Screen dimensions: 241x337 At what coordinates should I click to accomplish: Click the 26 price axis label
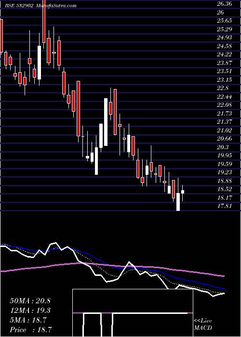[220, 12]
